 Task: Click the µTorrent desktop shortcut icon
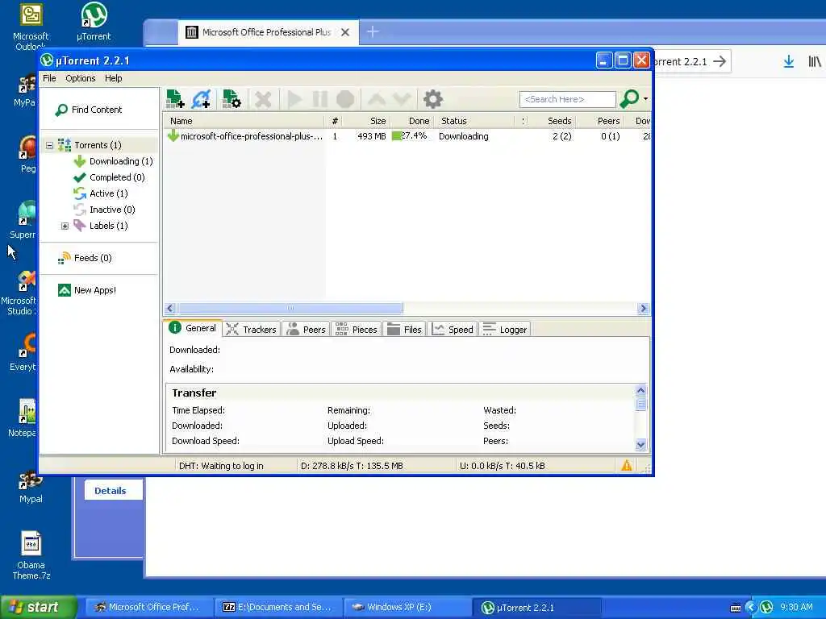point(94,22)
